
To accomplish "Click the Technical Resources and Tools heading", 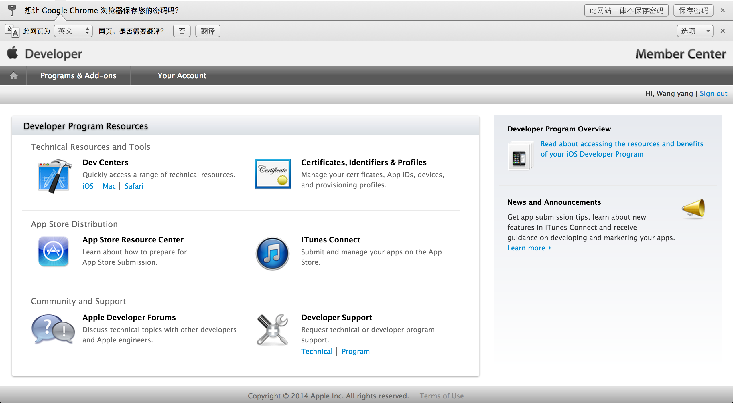I will (x=91, y=147).
